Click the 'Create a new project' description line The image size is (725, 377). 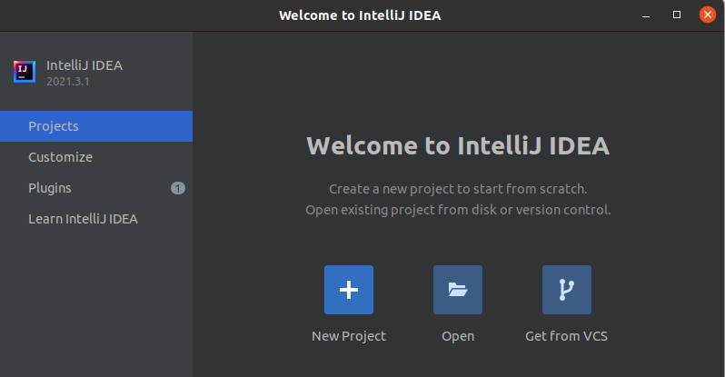point(458,189)
